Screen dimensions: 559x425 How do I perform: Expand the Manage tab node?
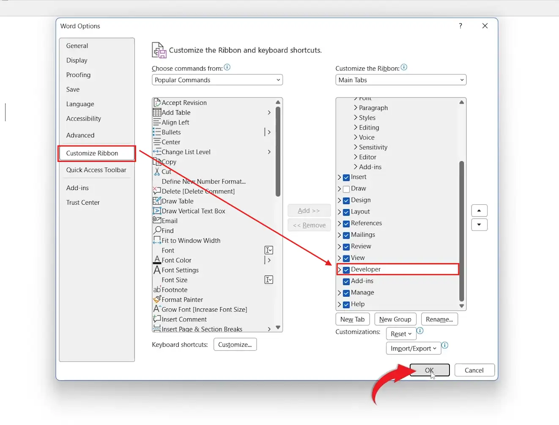coord(339,293)
